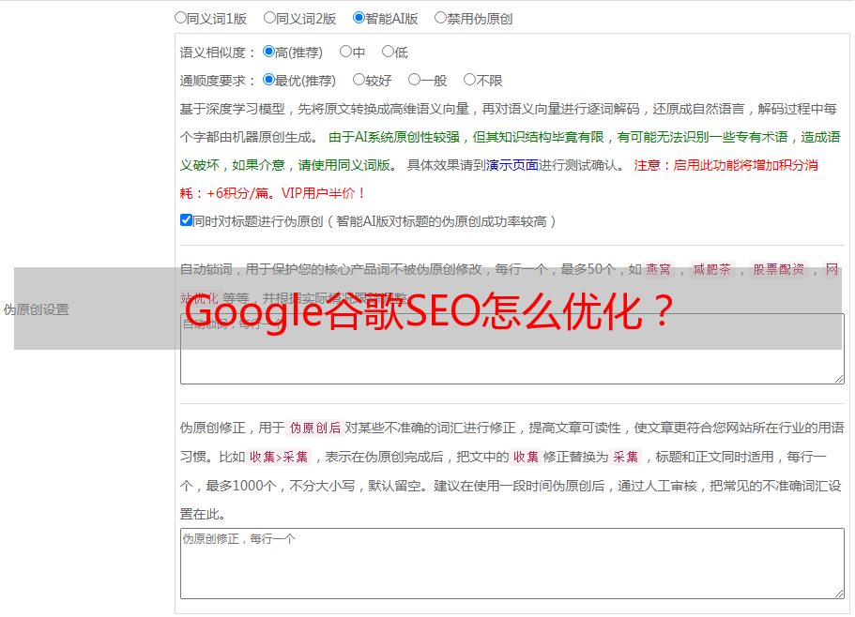
Task: Toggle 同时对标题进行伪原创 checkbox
Action: pos(186,220)
